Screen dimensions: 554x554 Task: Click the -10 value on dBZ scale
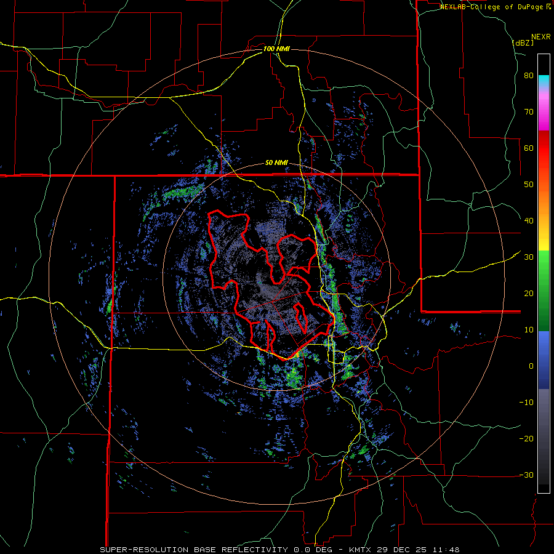[526, 403]
